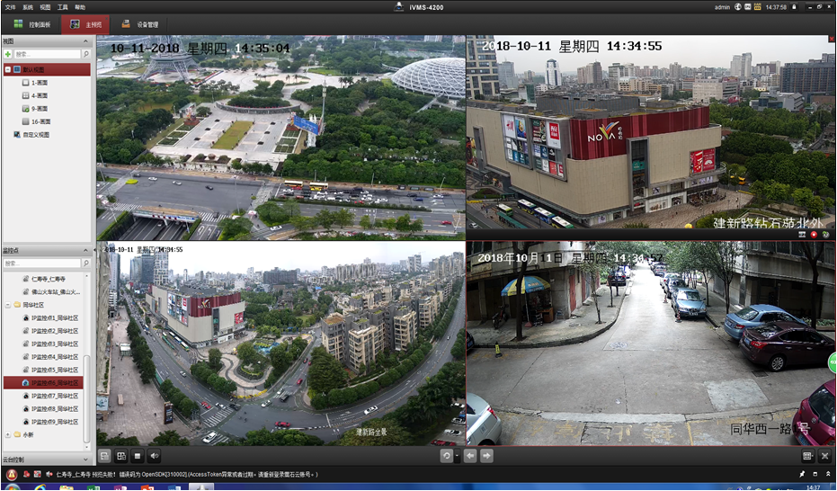Click the red alarm warning icon
The height and width of the screenshot is (491, 837).
11,475
